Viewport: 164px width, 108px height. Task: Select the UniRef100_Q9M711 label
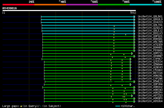150,53
